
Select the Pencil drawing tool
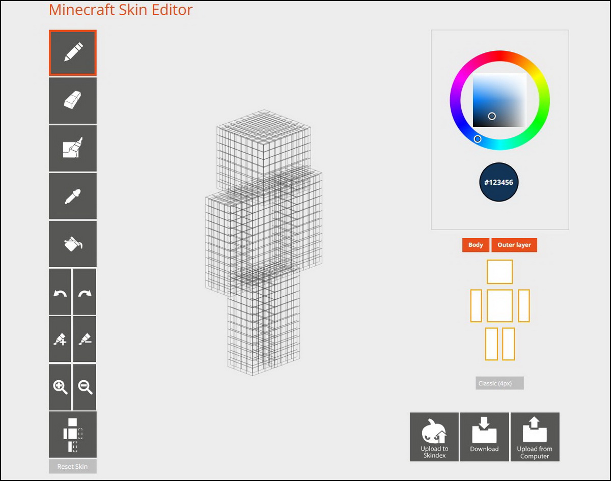click(73, 53)
